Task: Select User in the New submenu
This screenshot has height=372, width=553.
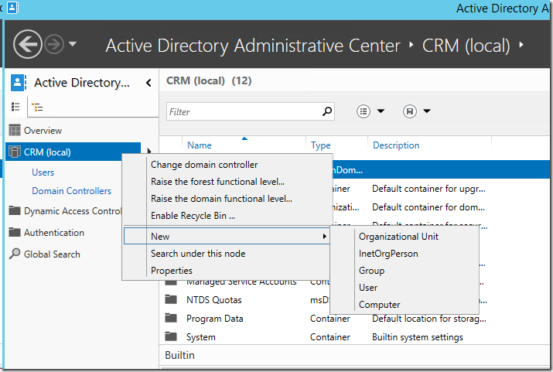Action: click(368, 287)
